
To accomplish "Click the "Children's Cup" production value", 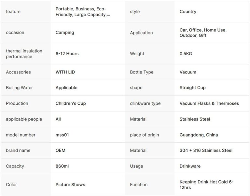I will point(71,103).
